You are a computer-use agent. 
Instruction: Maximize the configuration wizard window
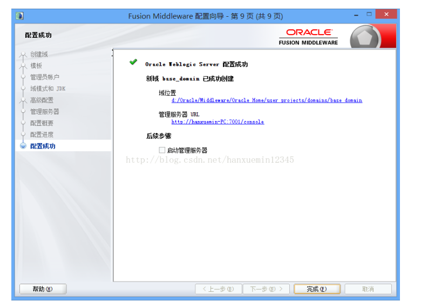click(369, 14)
